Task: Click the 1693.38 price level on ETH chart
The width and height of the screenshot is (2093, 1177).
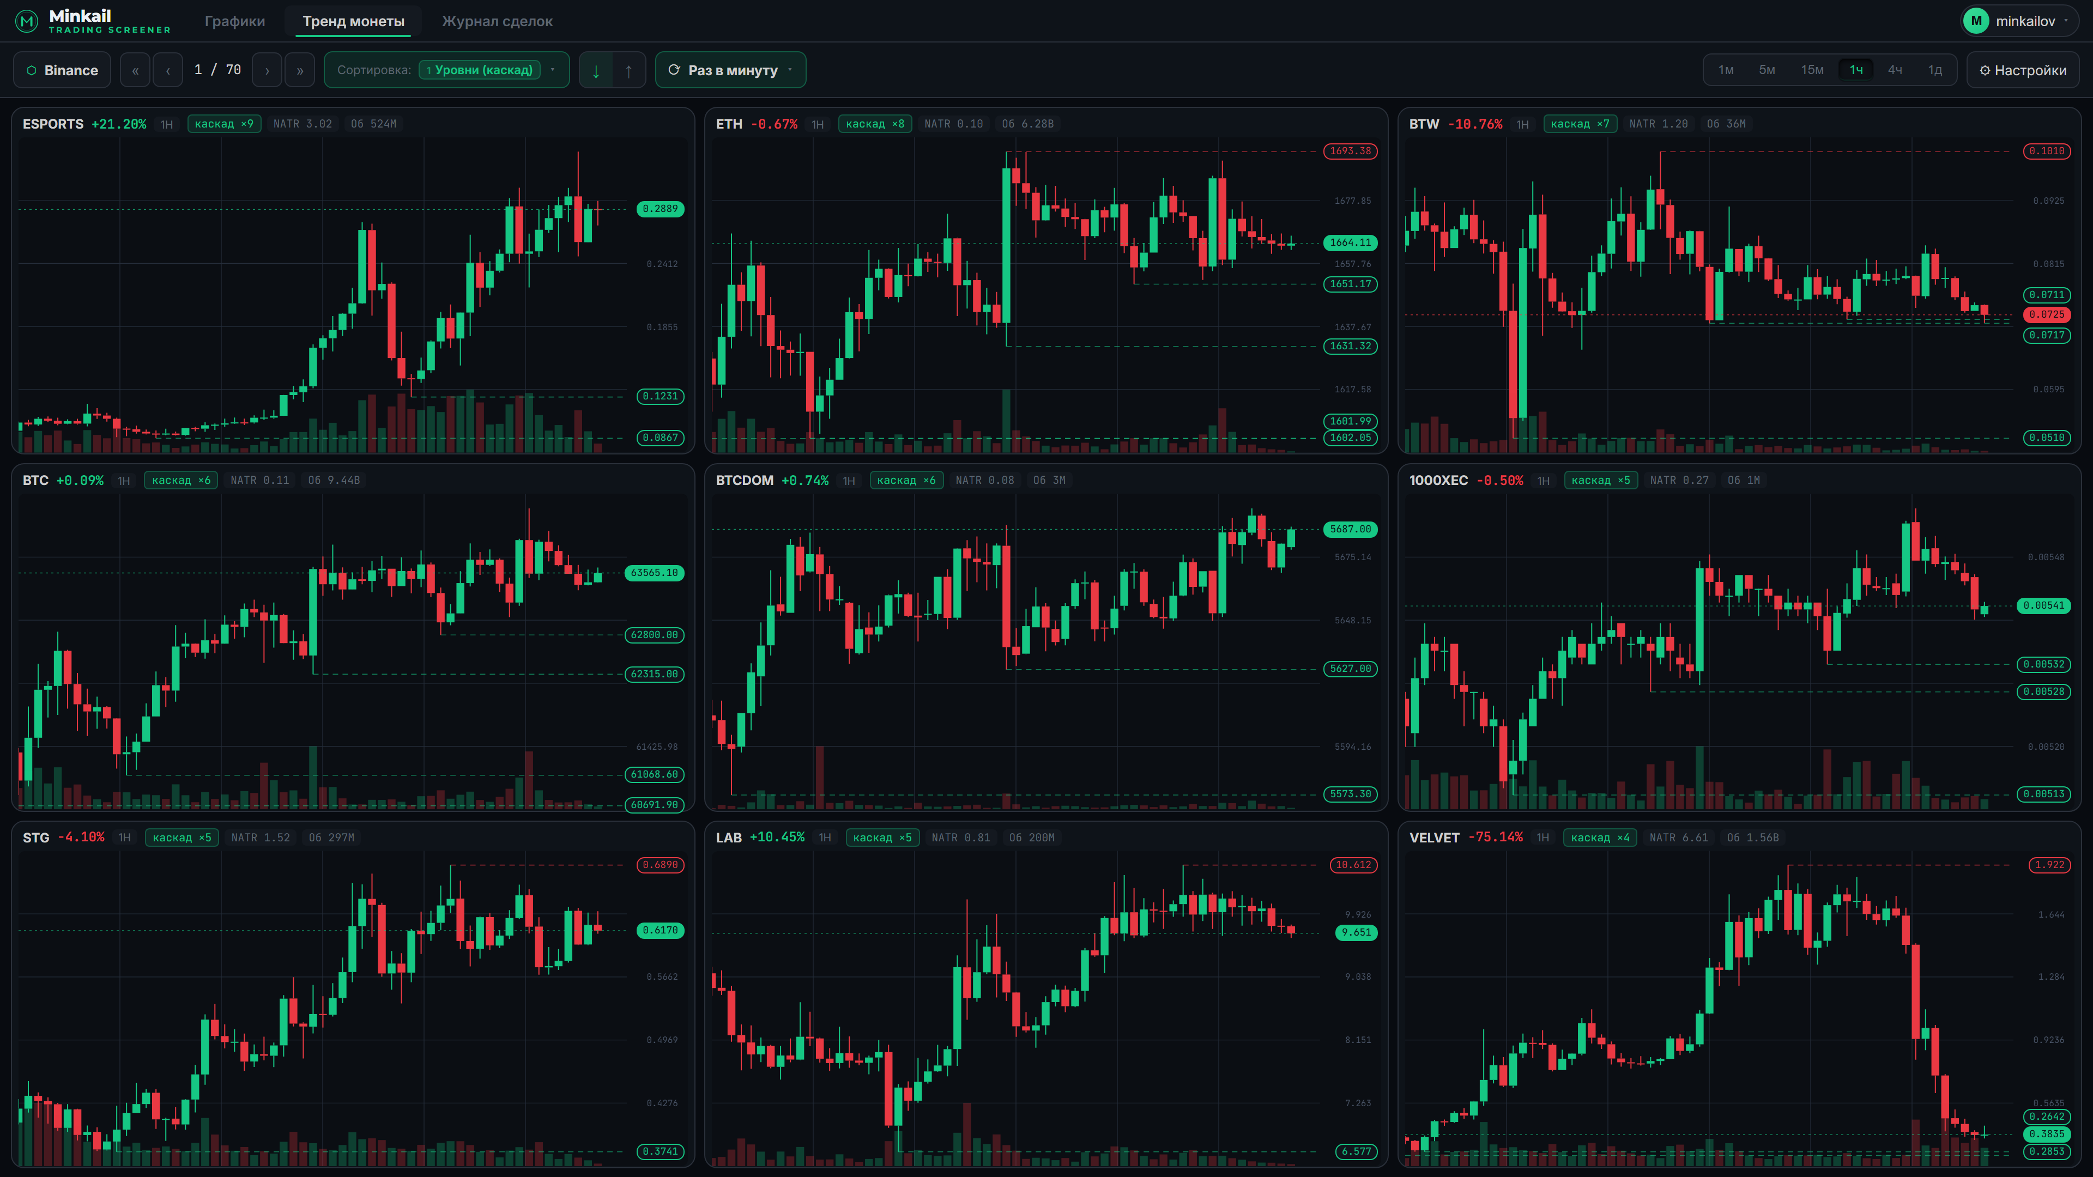Action: pos(1351,151)
